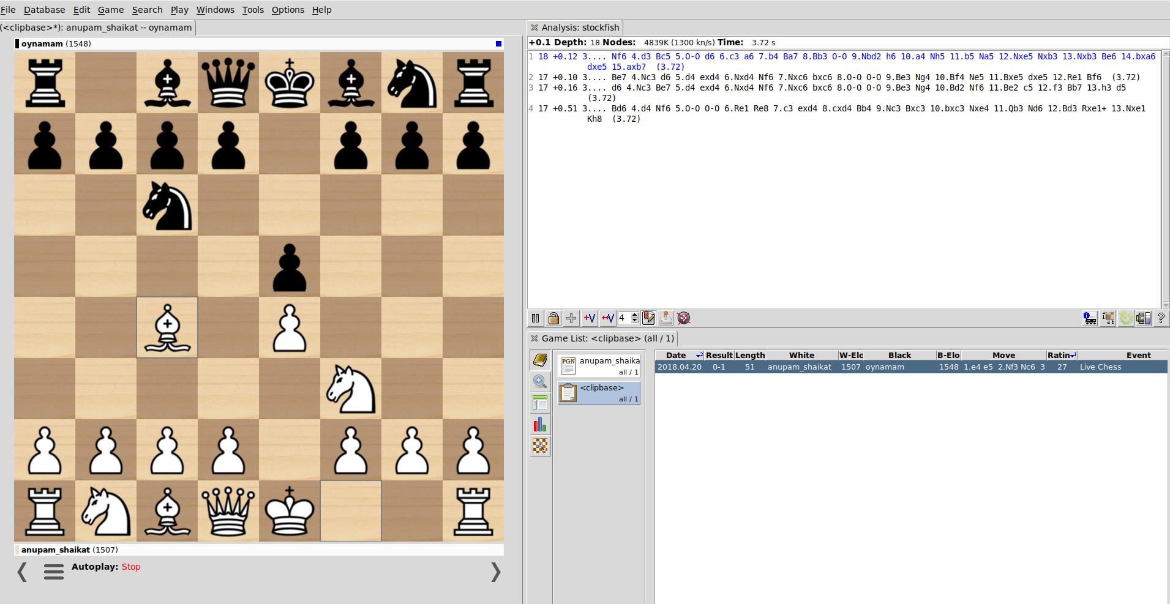Sort game list by Date column
The width and height of the screenshot is (1170, 604).
coord(679,355)
